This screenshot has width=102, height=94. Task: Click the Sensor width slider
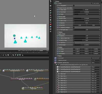[87, 10]
